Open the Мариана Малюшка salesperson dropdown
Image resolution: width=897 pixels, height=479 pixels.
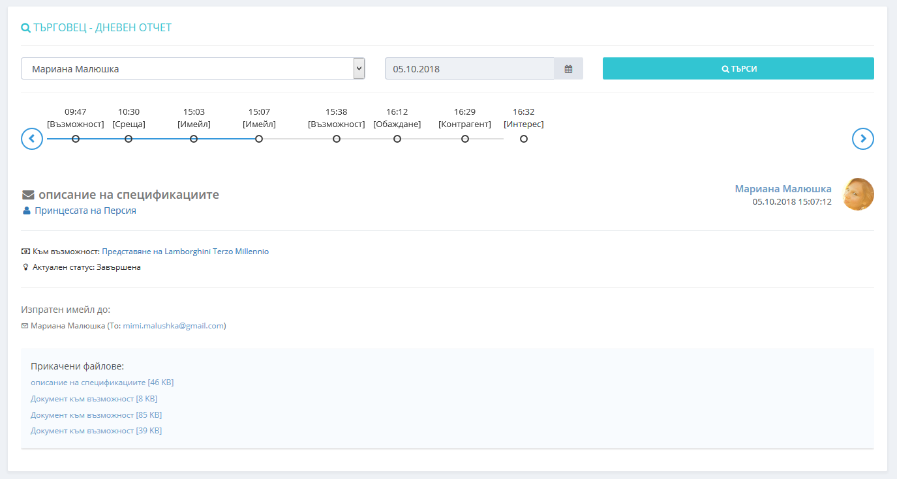192,68
